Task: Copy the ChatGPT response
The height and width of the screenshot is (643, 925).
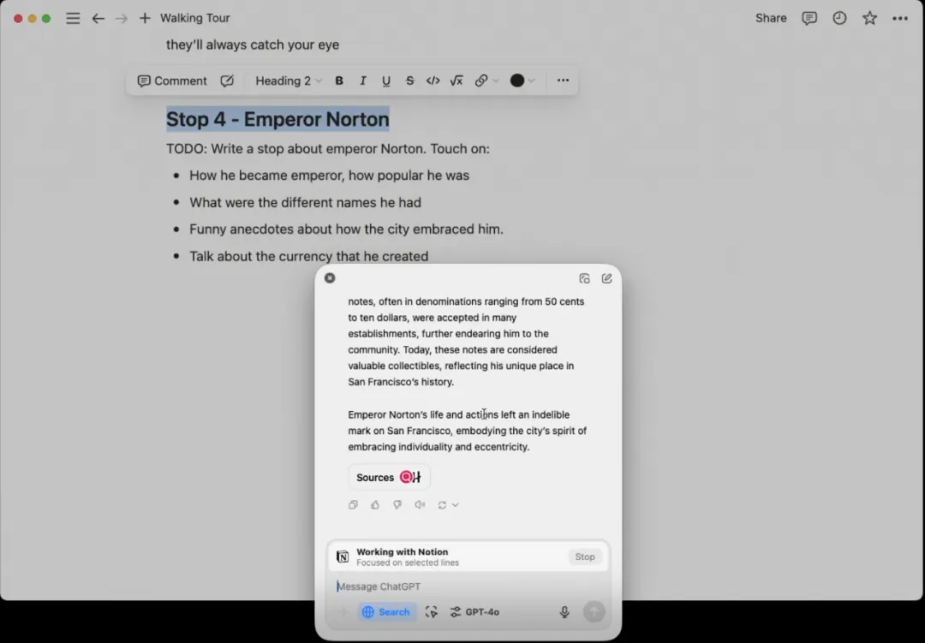Action: [353, 505]
